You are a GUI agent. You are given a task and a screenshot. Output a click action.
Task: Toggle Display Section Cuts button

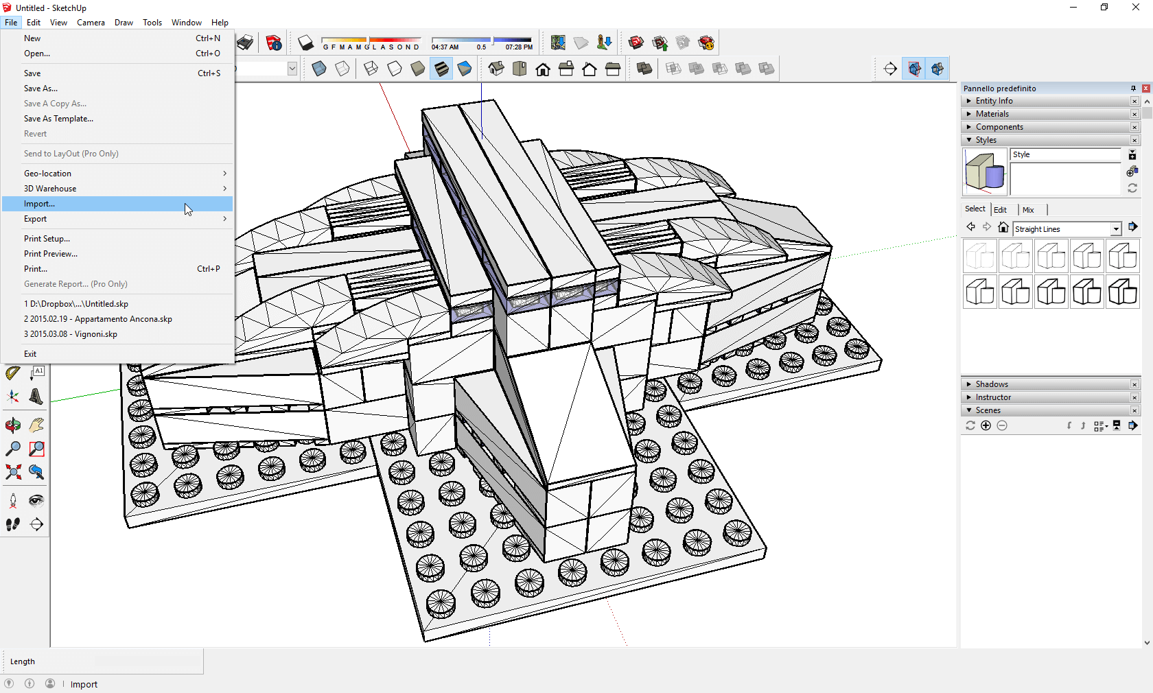[x=937, y=69]
